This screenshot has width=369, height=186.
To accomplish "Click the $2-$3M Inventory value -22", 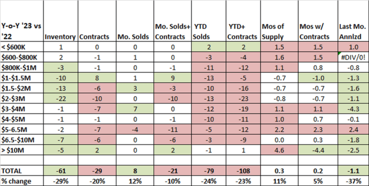I will tap(61, 98).
